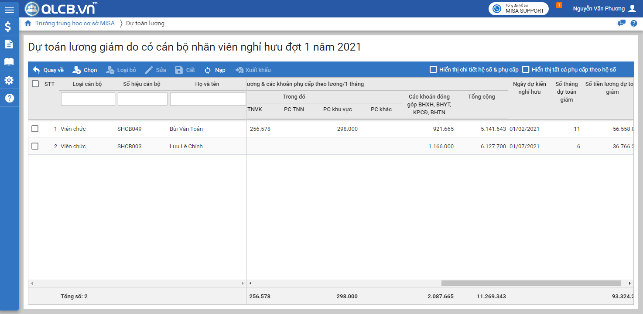Go to 'Trường trung học cơ sở MISA' breadcrumb
Screen dimensions: 643x314
point(75,24)
